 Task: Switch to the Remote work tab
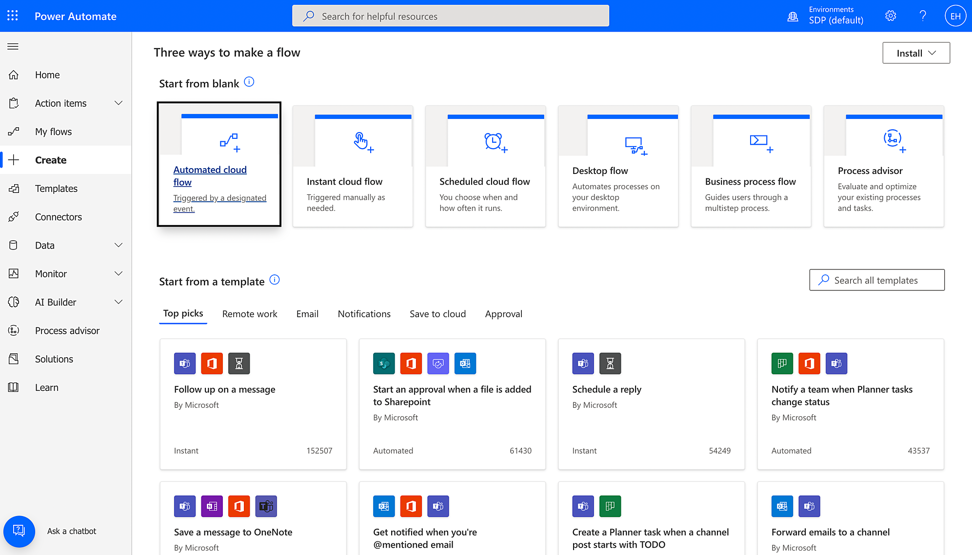[x=250, y=314]
